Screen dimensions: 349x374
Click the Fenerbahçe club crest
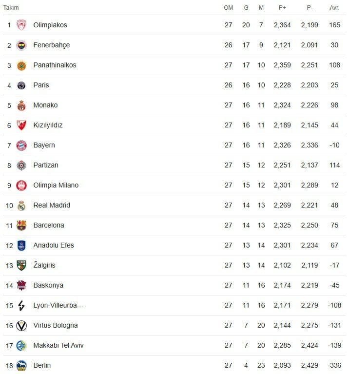21,45
